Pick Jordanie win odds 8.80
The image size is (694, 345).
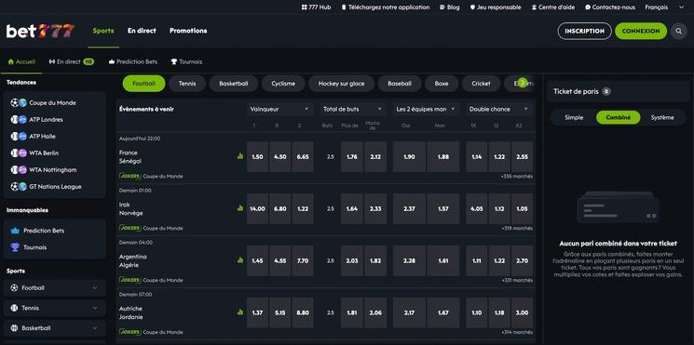point(303,312)
